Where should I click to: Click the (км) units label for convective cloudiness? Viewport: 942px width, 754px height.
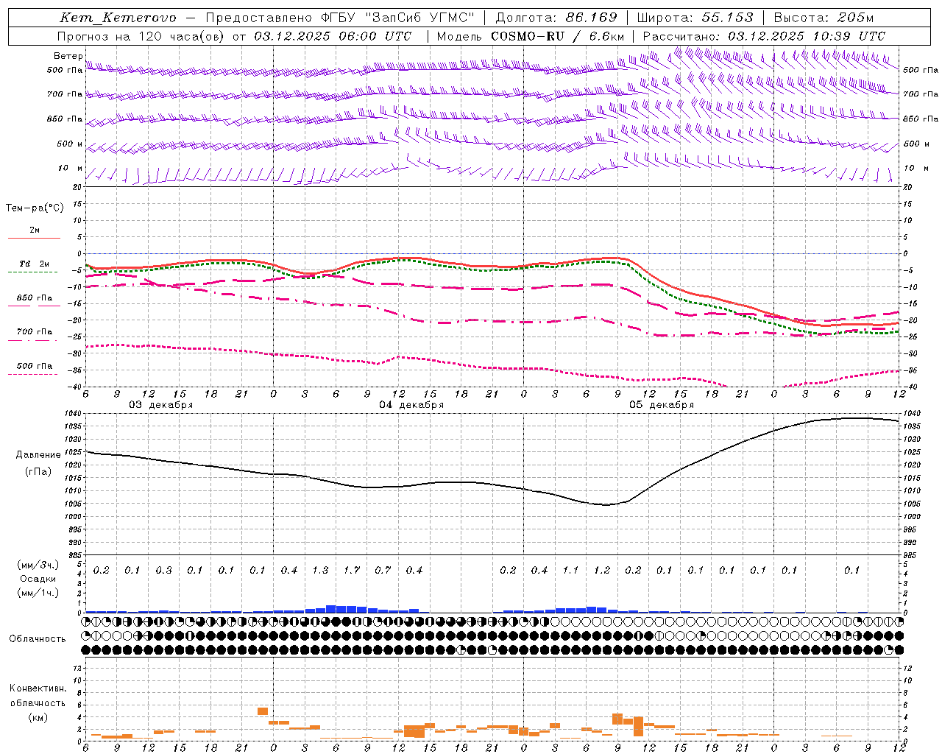(38, 717)
